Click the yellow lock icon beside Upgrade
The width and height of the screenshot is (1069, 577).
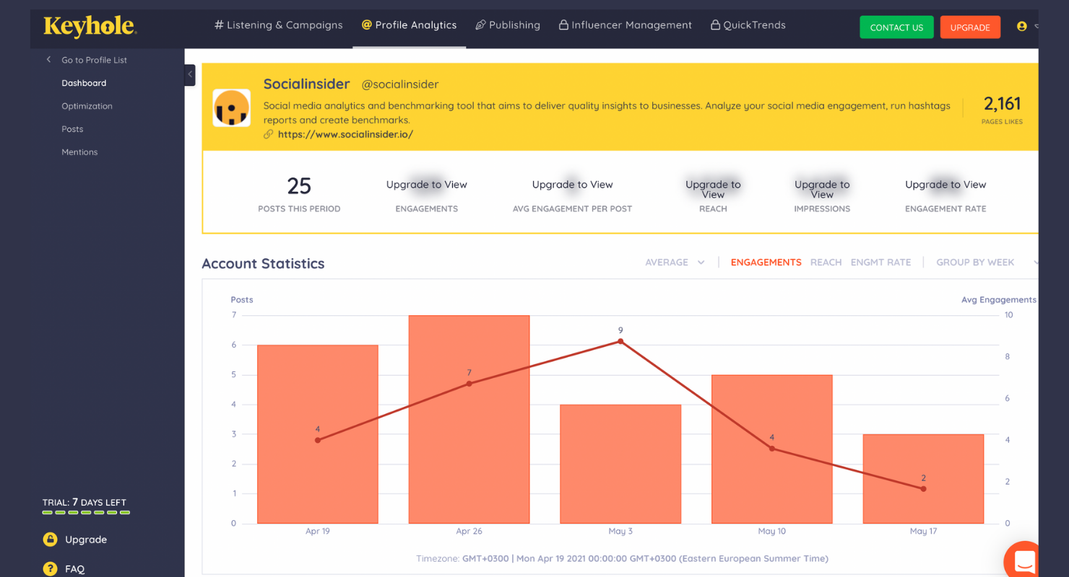pos(50,539)
